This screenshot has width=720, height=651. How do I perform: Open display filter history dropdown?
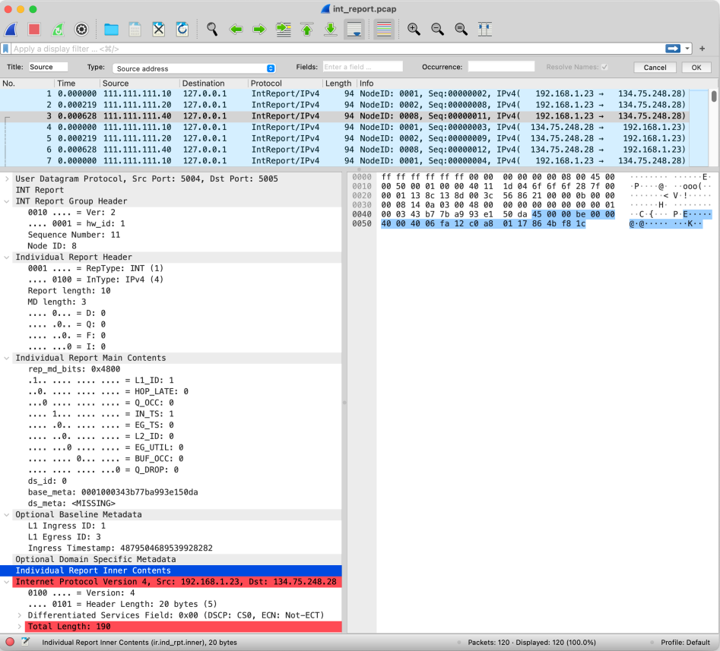coord(687,49)
